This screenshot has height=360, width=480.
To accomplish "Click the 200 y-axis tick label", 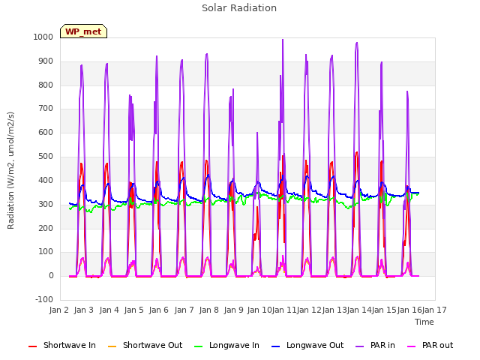I will point(46,228).
